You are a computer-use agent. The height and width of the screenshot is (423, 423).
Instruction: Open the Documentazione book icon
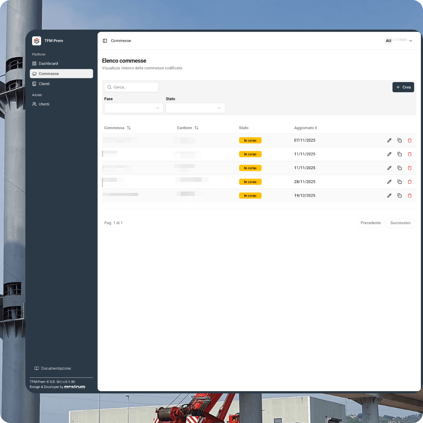tap(36, 368)
